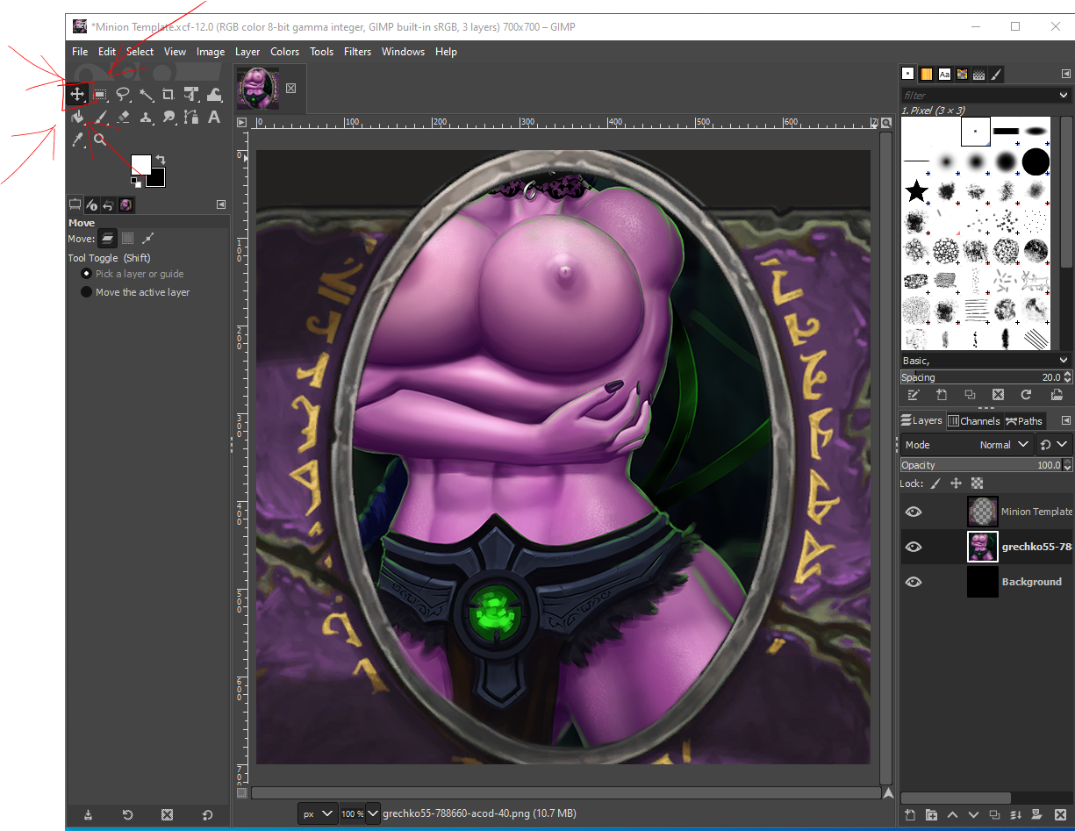The width and height of the screenshot is (1075, 831).
Task: Hide the Background layer visibility eye
Action: coord(914,581)
